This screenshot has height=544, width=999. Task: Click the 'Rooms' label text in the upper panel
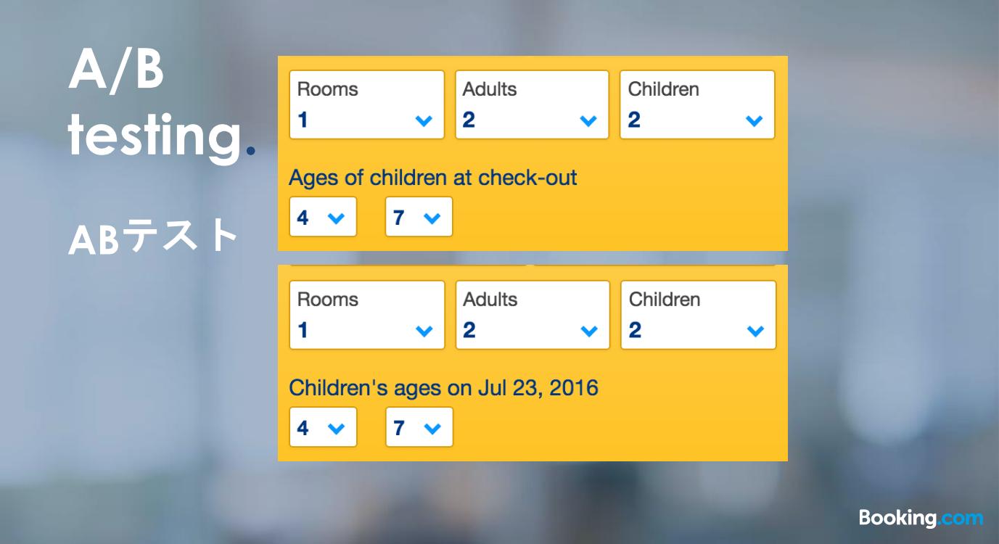328,89
